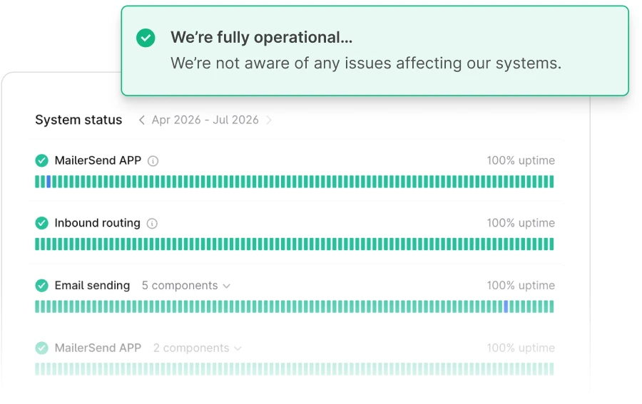Click the green check icon in operational banner
642x404 pixels.
(x=146, y=38)
